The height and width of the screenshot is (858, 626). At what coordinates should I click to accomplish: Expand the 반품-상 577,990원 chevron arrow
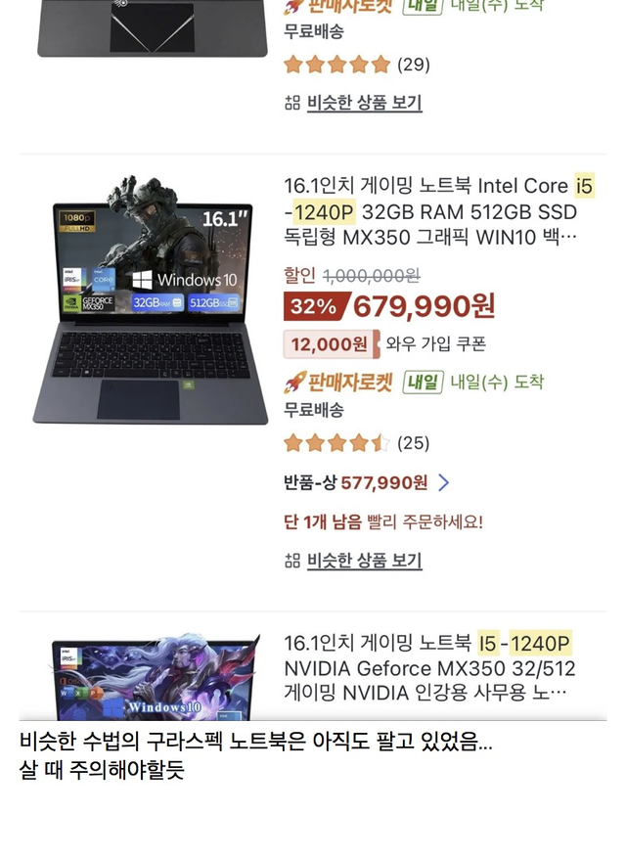444,482
